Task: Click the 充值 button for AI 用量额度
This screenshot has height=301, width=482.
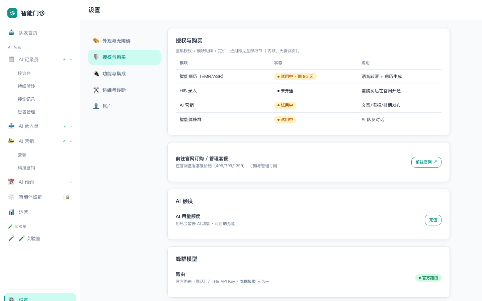Action: (433, 220)
